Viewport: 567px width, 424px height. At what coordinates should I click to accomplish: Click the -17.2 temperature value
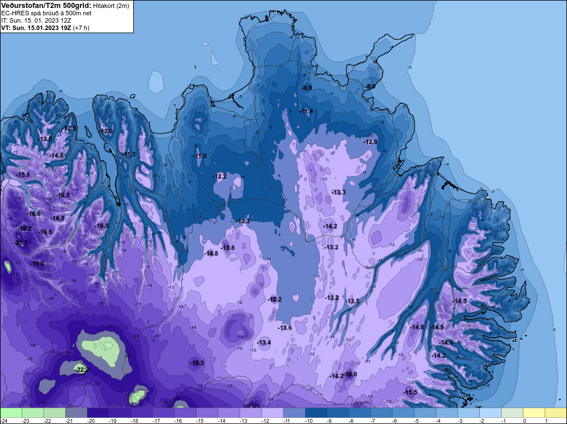click(275, 299)
